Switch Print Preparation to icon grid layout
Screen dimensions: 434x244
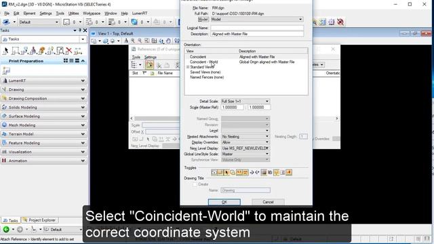[x=66, y=60]
